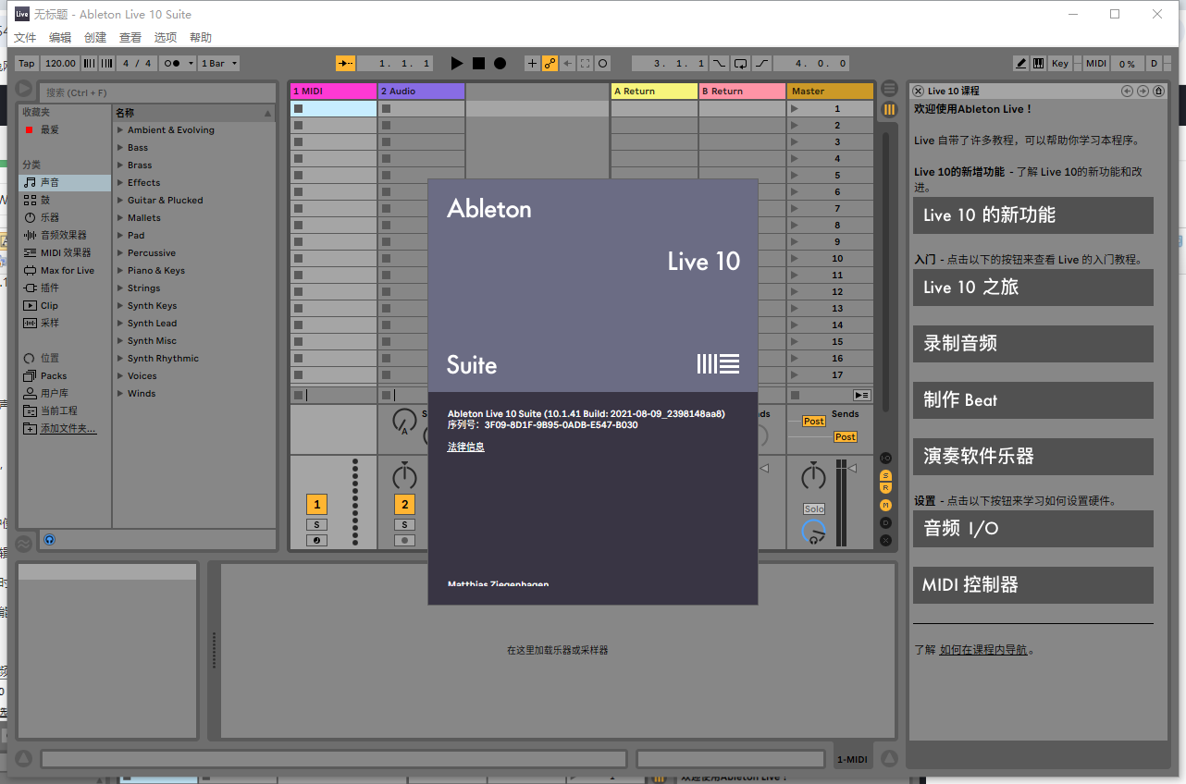Toggle the Punch-Out switch
This screenshot has height=784, width=1186.
coord(761,64)
